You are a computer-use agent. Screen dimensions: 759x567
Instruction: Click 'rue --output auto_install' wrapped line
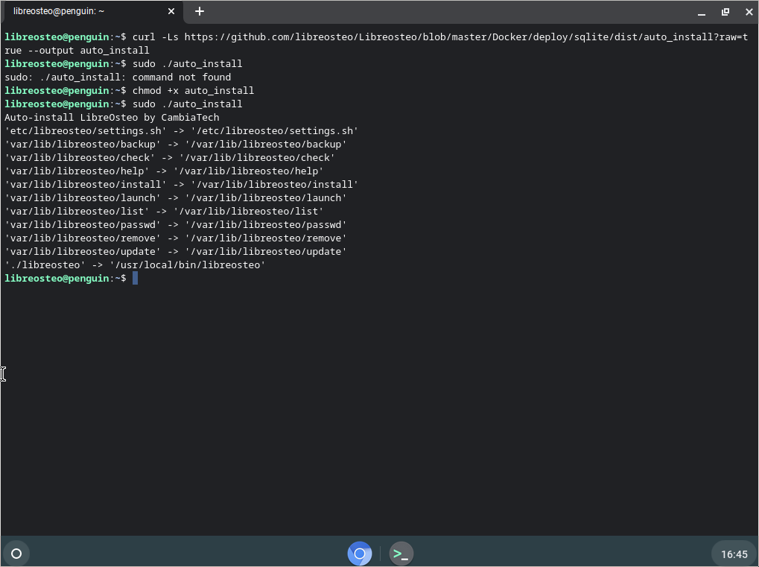[x=77, y=51]
